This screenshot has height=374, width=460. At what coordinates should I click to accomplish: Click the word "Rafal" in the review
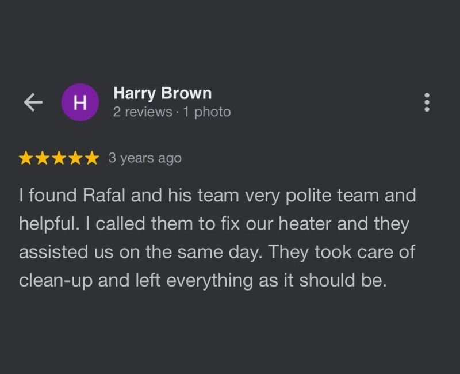coord(105,196)
